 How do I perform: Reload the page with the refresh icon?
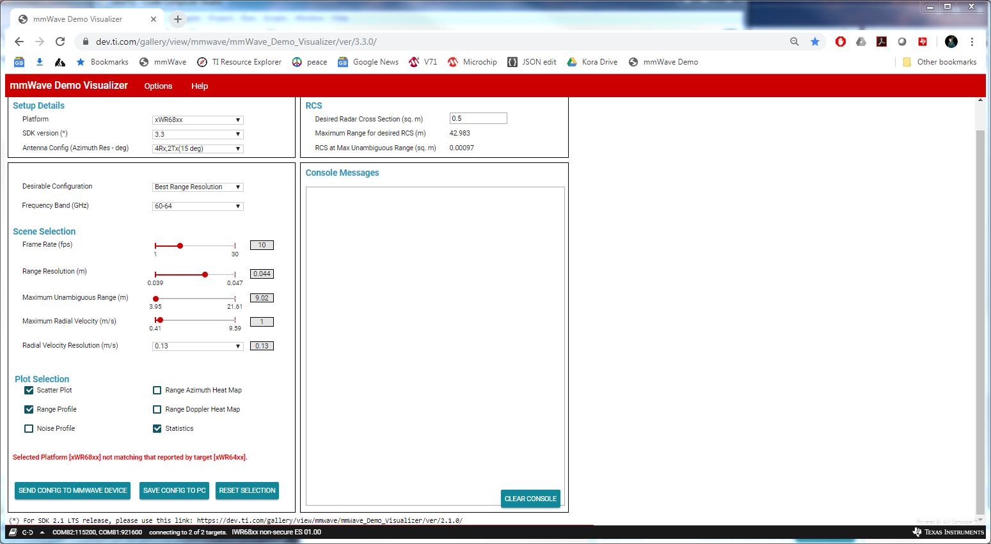[x=60, y=42]
